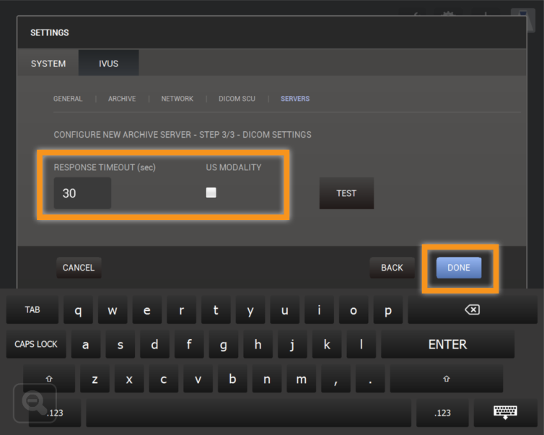Tap the z key
The image size is (544, 435).
(x=95, y=379)
